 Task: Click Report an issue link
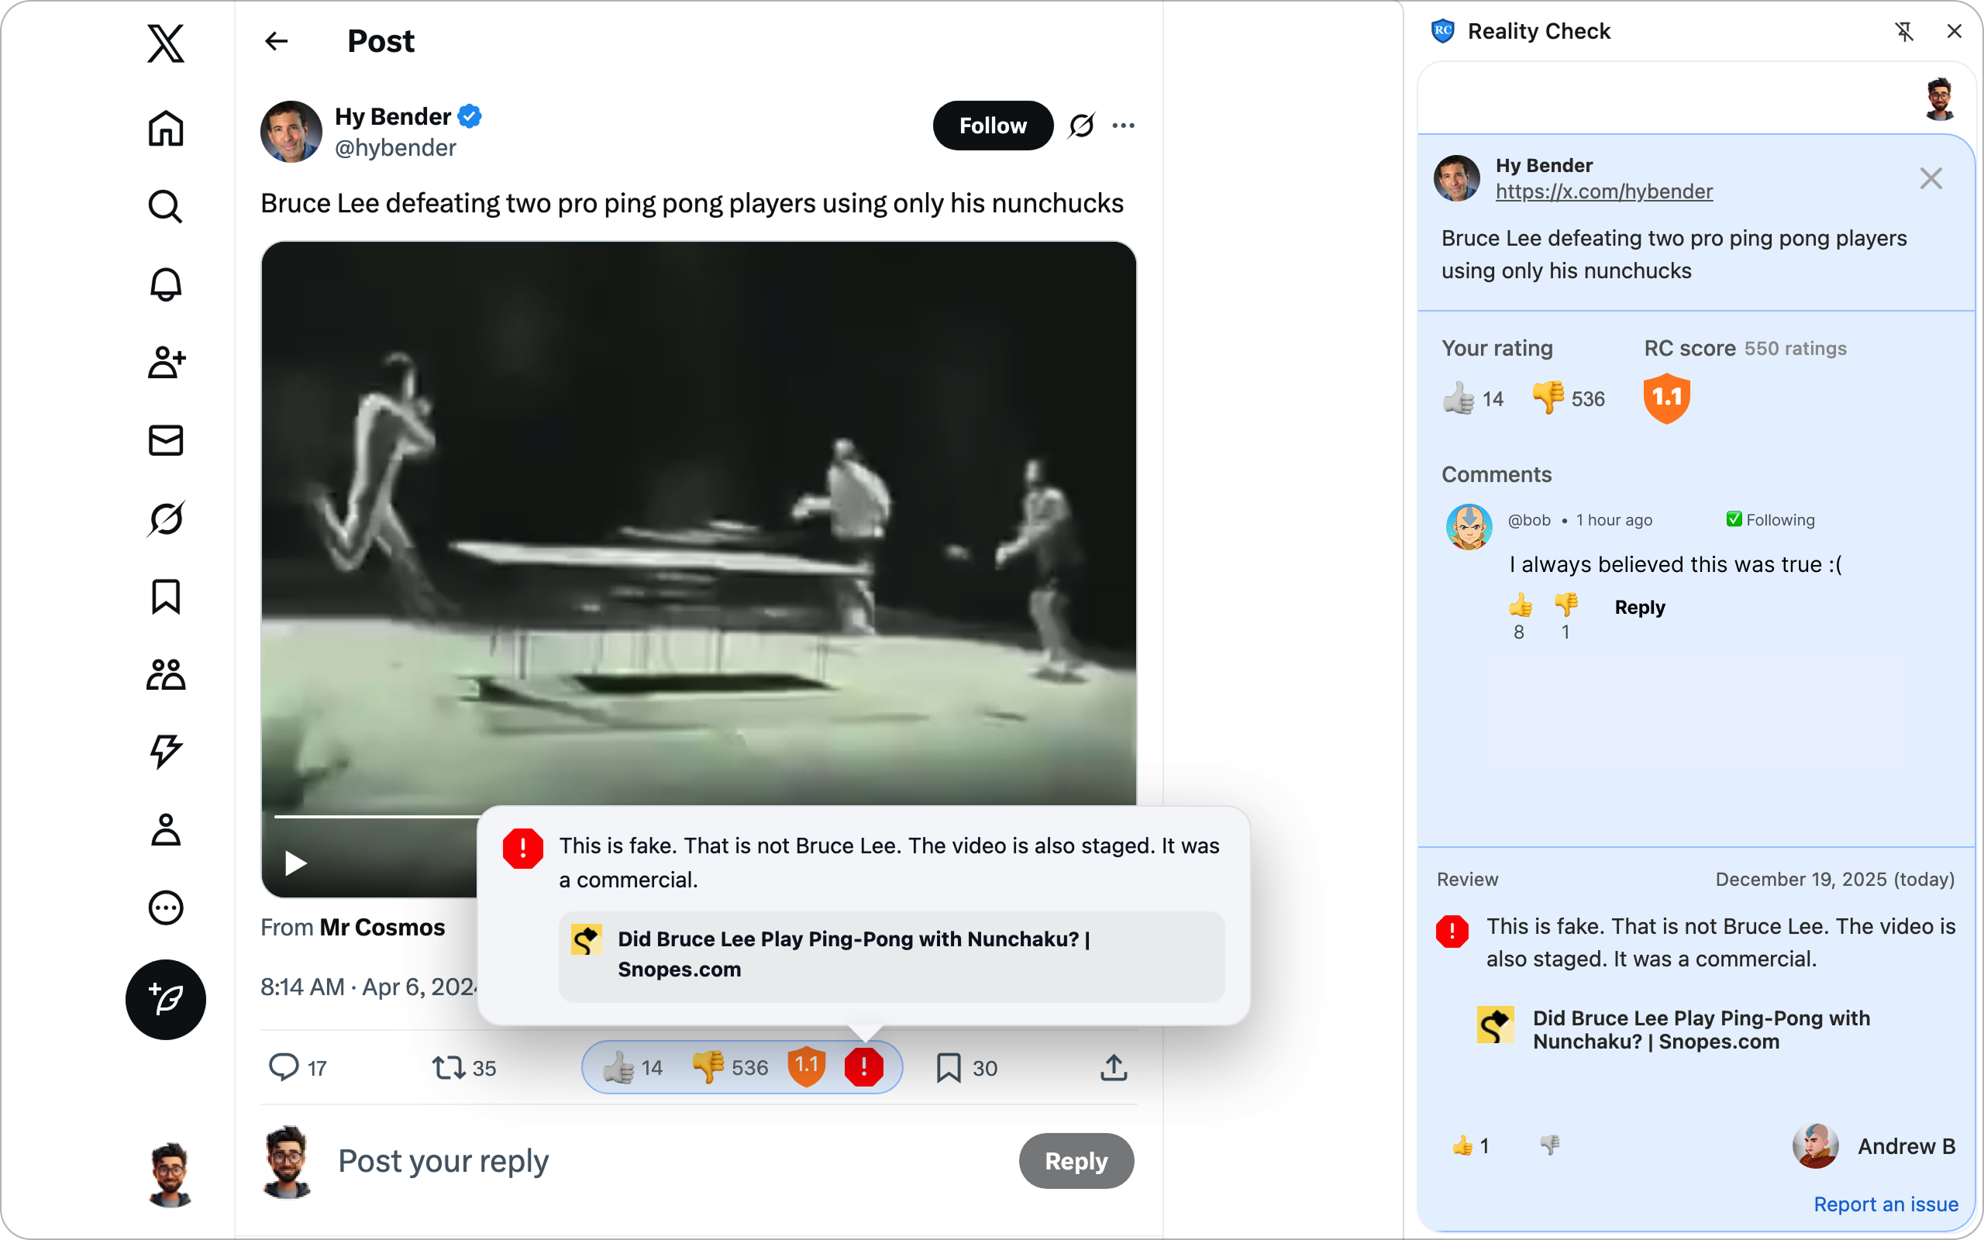click(x=1885, y=1204)
